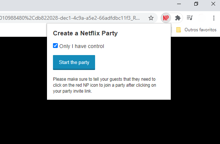
Task: Click the bookmarks bar separator line
Action: [x=172, y=30]
